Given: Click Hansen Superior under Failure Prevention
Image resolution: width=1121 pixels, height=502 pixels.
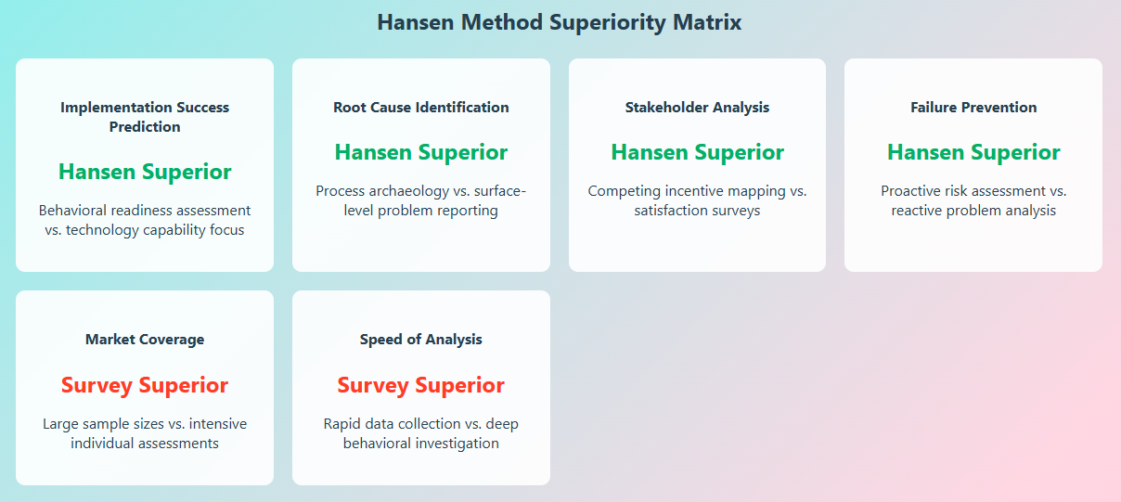Looking at the screenshot, I should (x=973, y=152).
